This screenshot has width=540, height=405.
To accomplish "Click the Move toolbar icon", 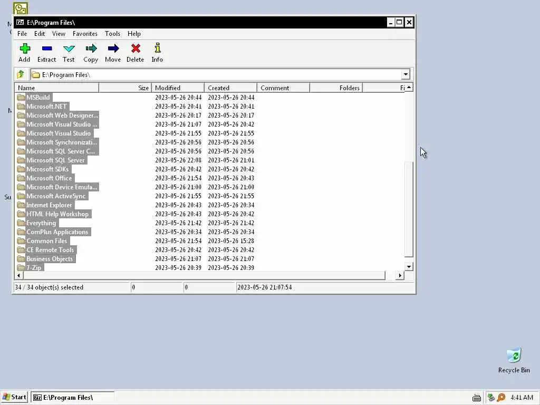I will (113, 49).
